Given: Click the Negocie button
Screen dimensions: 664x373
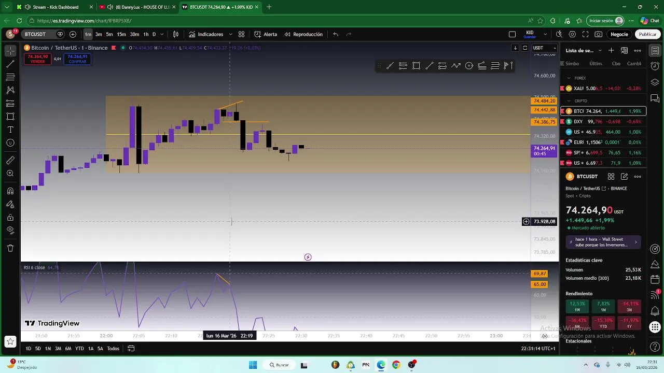Looking at the screenshot, I should click(619, 34).
